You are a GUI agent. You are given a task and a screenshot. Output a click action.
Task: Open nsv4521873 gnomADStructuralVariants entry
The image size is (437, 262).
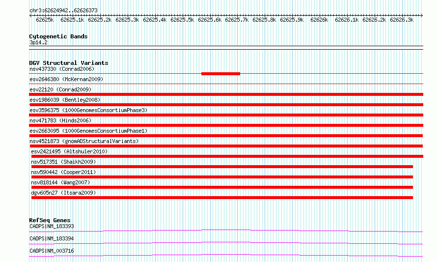(84, 141)
